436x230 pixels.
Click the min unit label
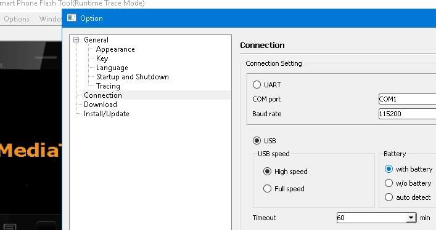click(x=425, y=218)
